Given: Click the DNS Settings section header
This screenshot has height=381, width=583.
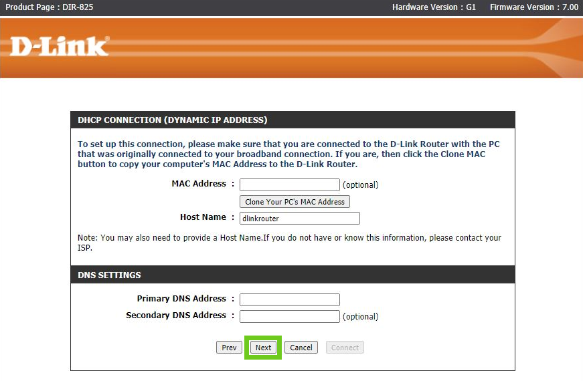Looking at the screenshot, I should point(109,275).
